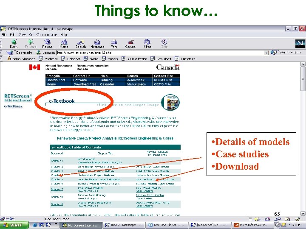This screenshot has width=306, height=229.
Task: Switch to Inbox - Netscape taskbar button
Action: (124, 225)
